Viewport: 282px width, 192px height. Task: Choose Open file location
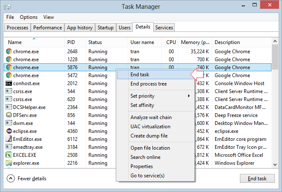tap(156, 148)
